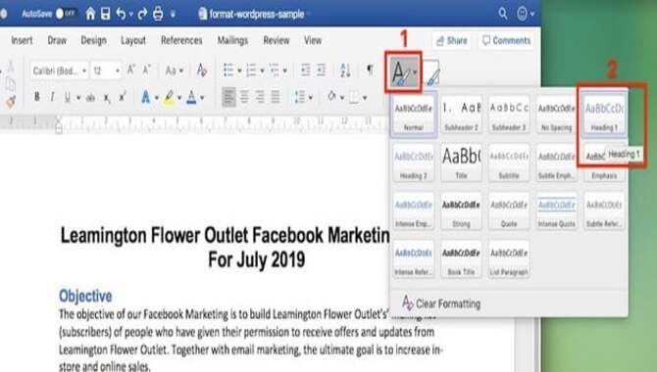Click the Print icon in title bar

(x=158, y=14)
